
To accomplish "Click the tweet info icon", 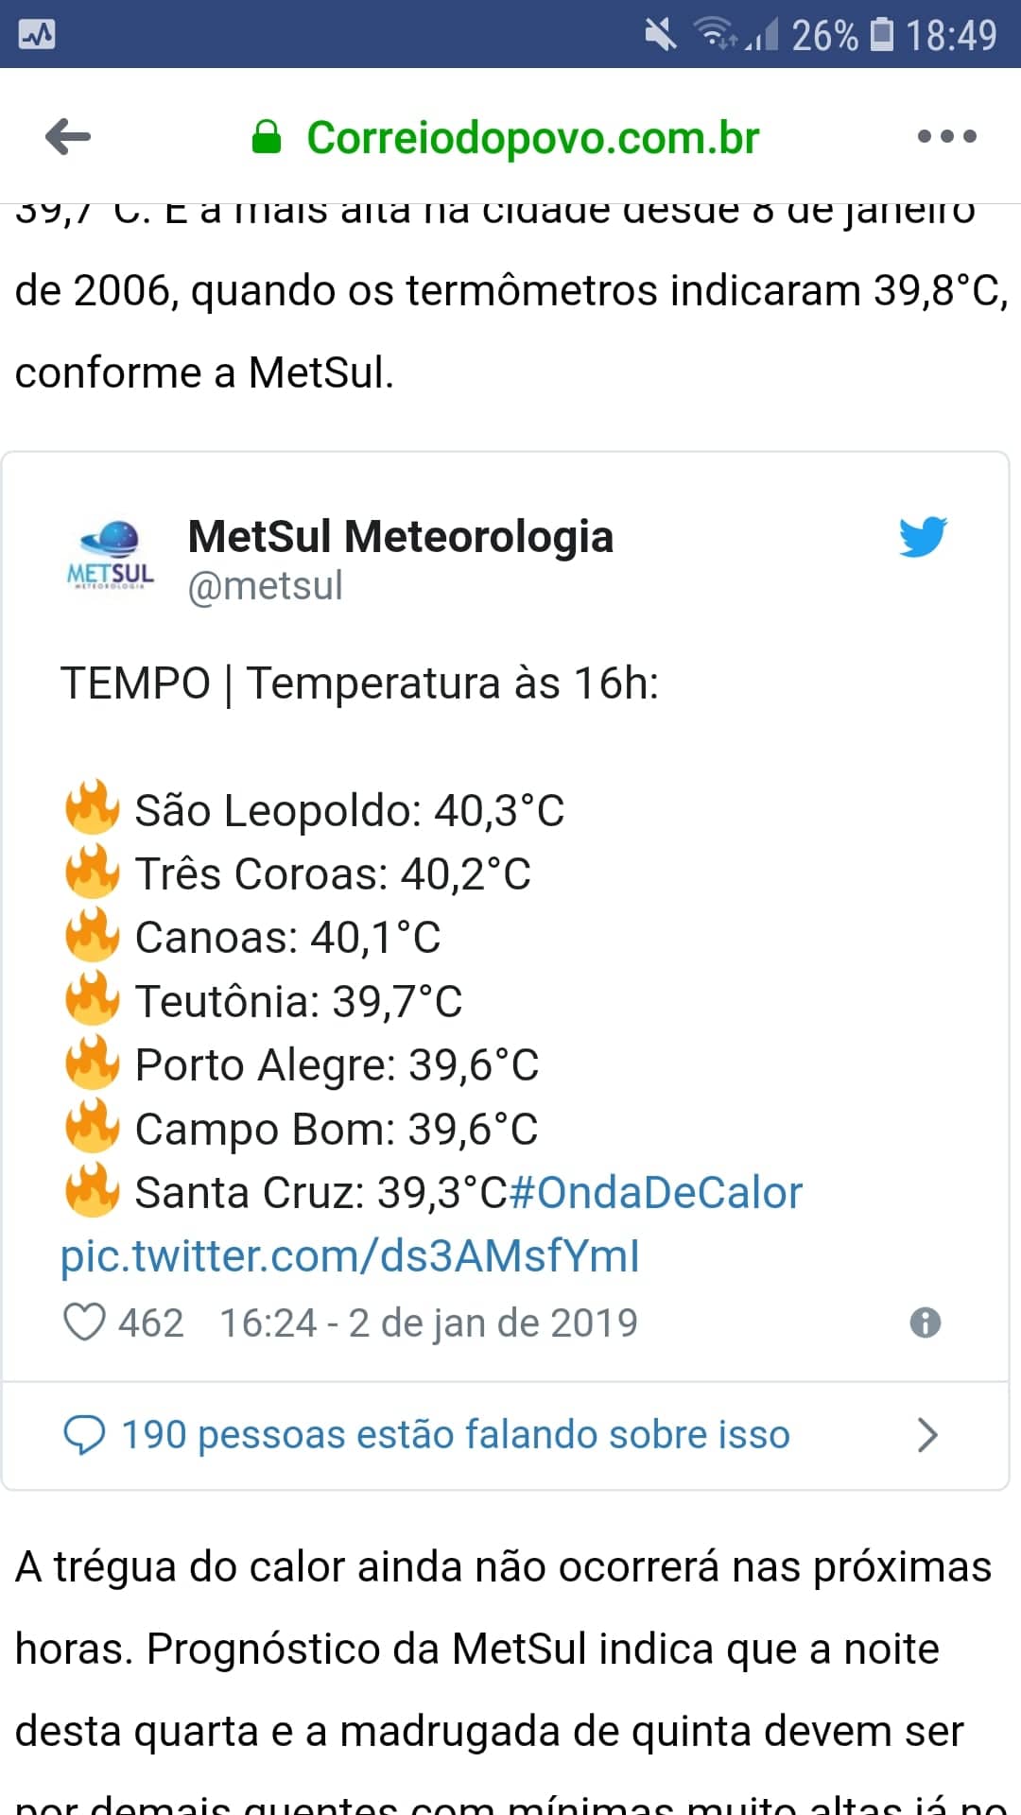I will click(926, 1322).
